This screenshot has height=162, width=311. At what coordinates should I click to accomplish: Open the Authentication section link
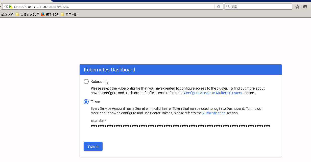pyautogui.click(x=214, y=113)
